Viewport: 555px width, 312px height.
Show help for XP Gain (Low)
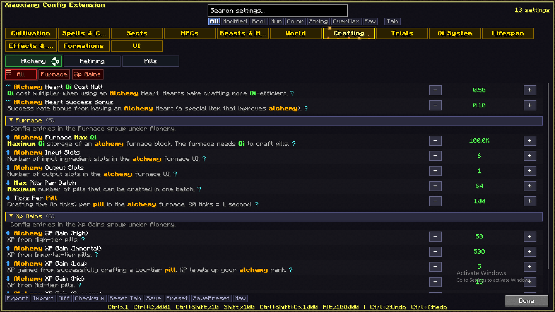(291, 270)
